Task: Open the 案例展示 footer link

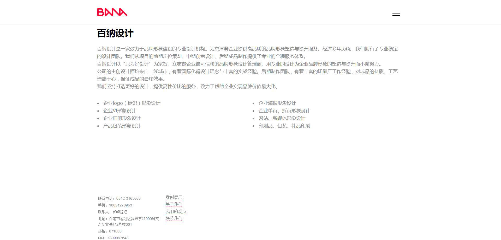Action: (x=174, y=198)
